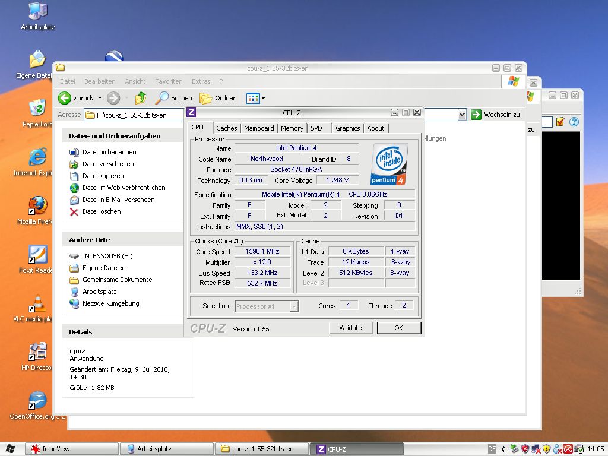Open Netzwerkumgebung link
Screen dimensions: 608x456
[104, 303]
